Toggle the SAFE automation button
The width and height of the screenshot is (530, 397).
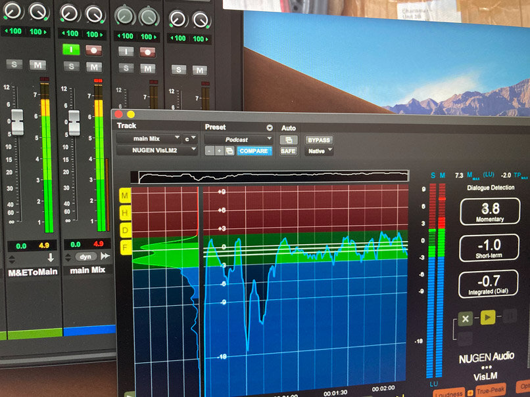click(x=288, y=151)
